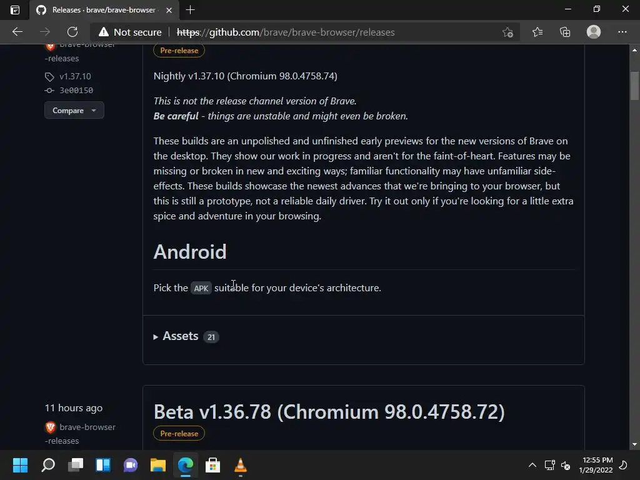
Task: Open Edge settings and more menu
Action: coord(622,32)
